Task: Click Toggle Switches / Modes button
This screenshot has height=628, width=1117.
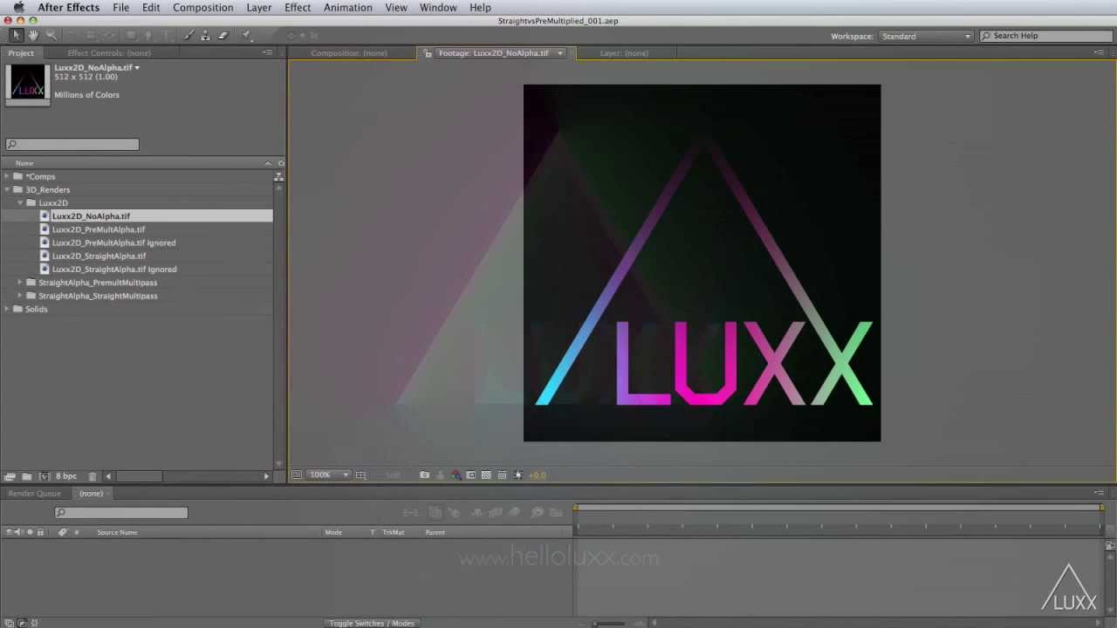Action: 372,623
